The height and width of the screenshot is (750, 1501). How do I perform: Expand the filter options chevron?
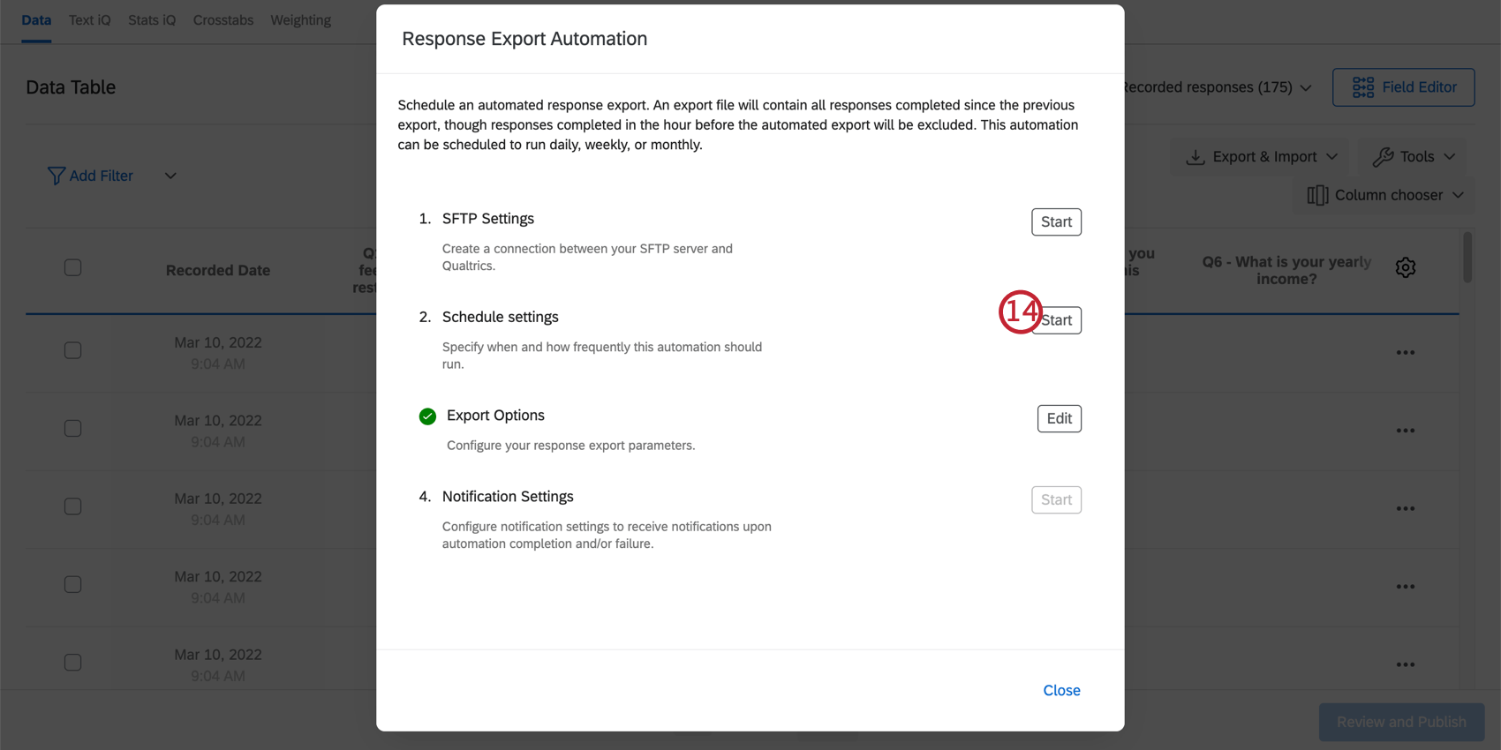coord(170,176)
